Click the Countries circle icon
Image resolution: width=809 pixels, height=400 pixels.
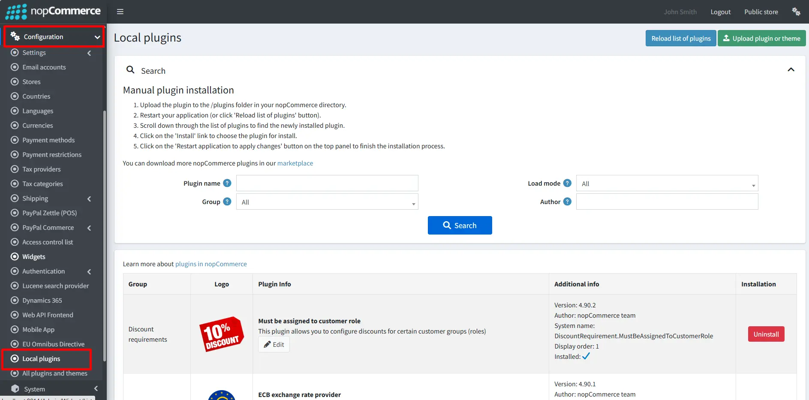[x=15, y=96]
